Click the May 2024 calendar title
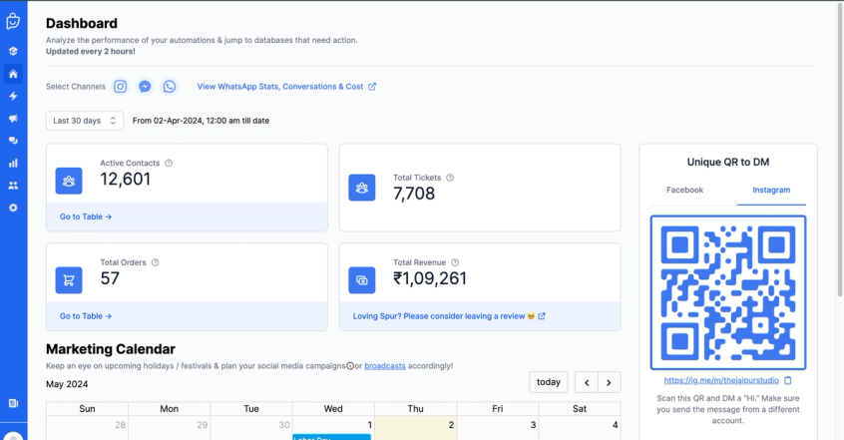 point(67,384)
